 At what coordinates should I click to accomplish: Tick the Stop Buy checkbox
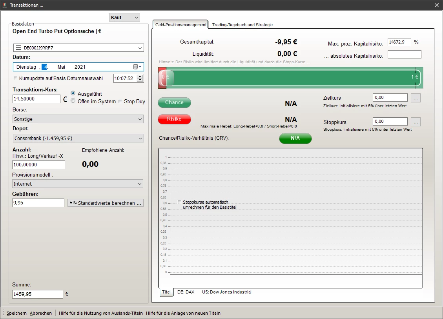click(120, 102)
